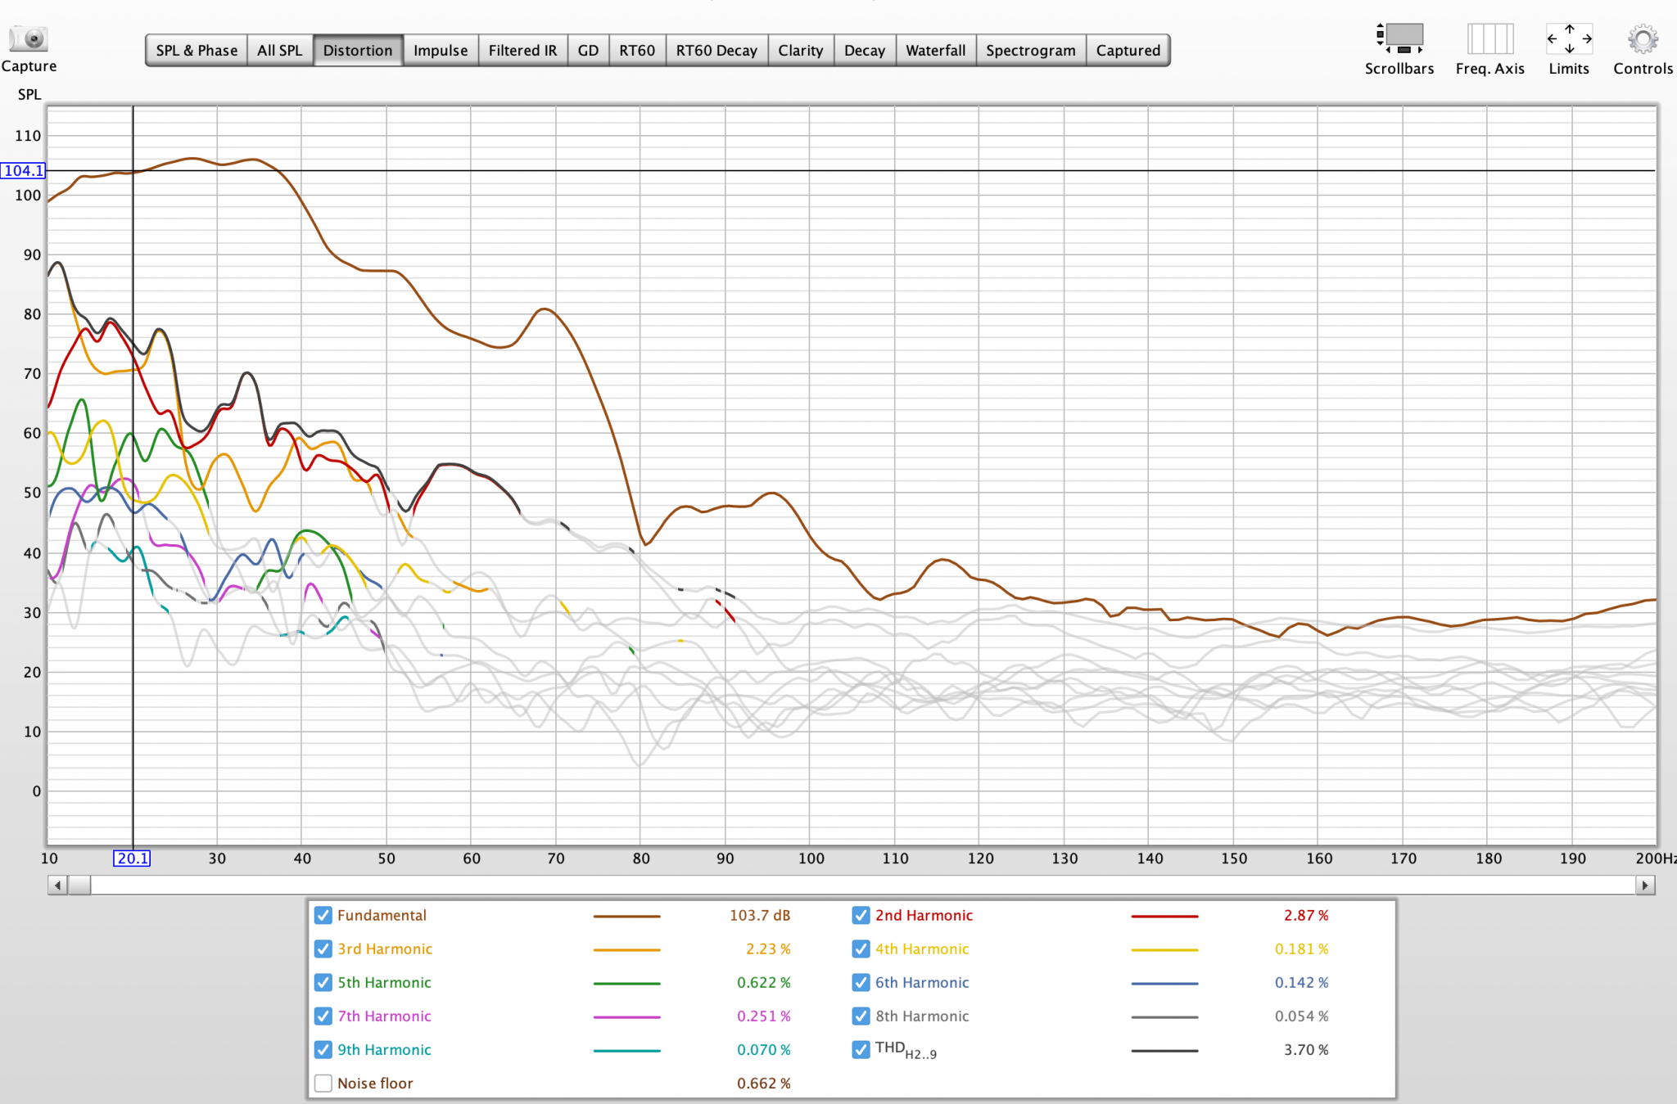Click the 0.070 % ninth harmonic value
Image resolution: width=1677 pixels, height=1104 pixels.
pyautogui.click(x=764, y=1049)
